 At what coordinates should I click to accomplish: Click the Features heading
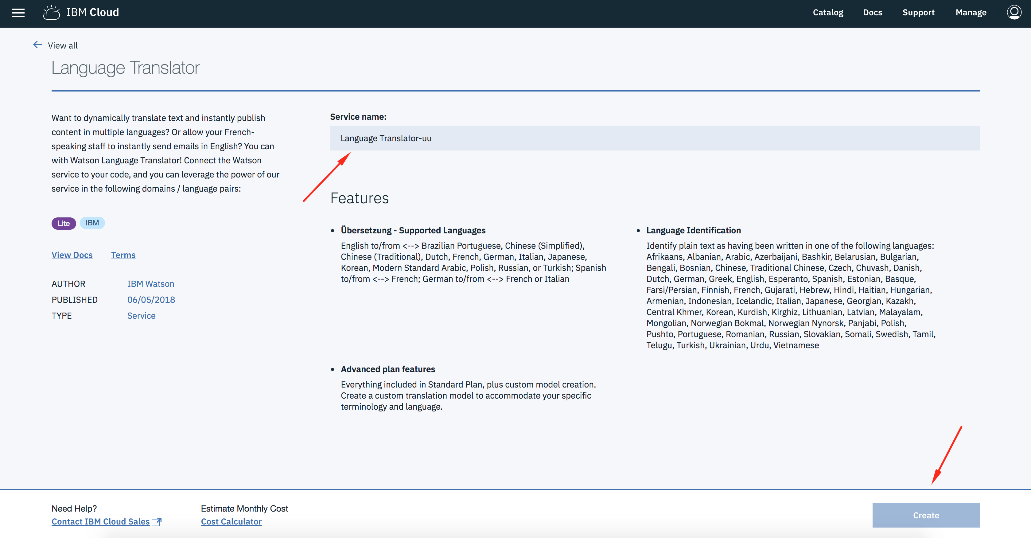(x=360, y=198)
